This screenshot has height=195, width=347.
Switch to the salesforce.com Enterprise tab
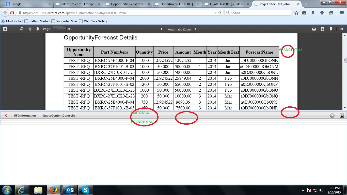[x=78, y=4]
